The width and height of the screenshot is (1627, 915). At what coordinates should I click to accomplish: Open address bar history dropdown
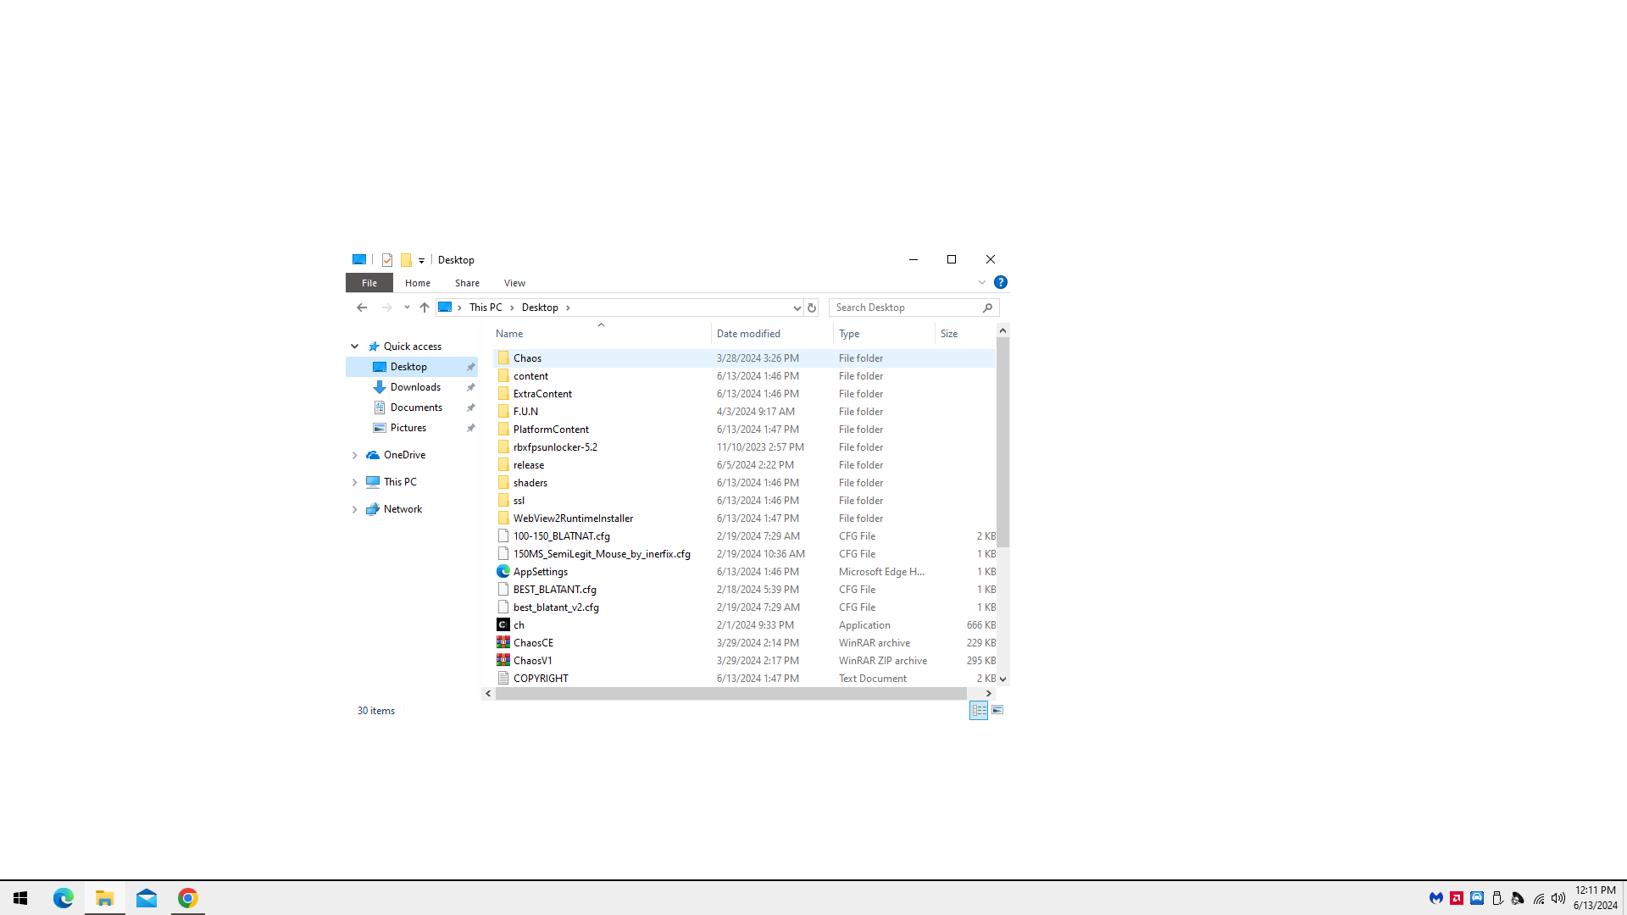[797, 308]
